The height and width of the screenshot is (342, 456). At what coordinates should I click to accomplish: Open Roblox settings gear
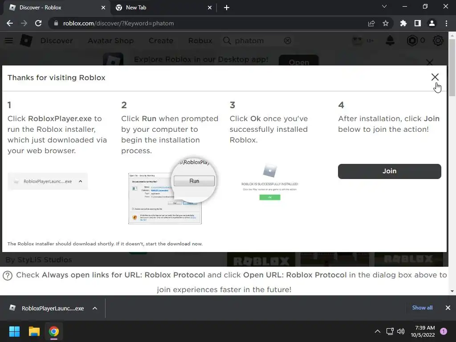(x=438, y=41)
